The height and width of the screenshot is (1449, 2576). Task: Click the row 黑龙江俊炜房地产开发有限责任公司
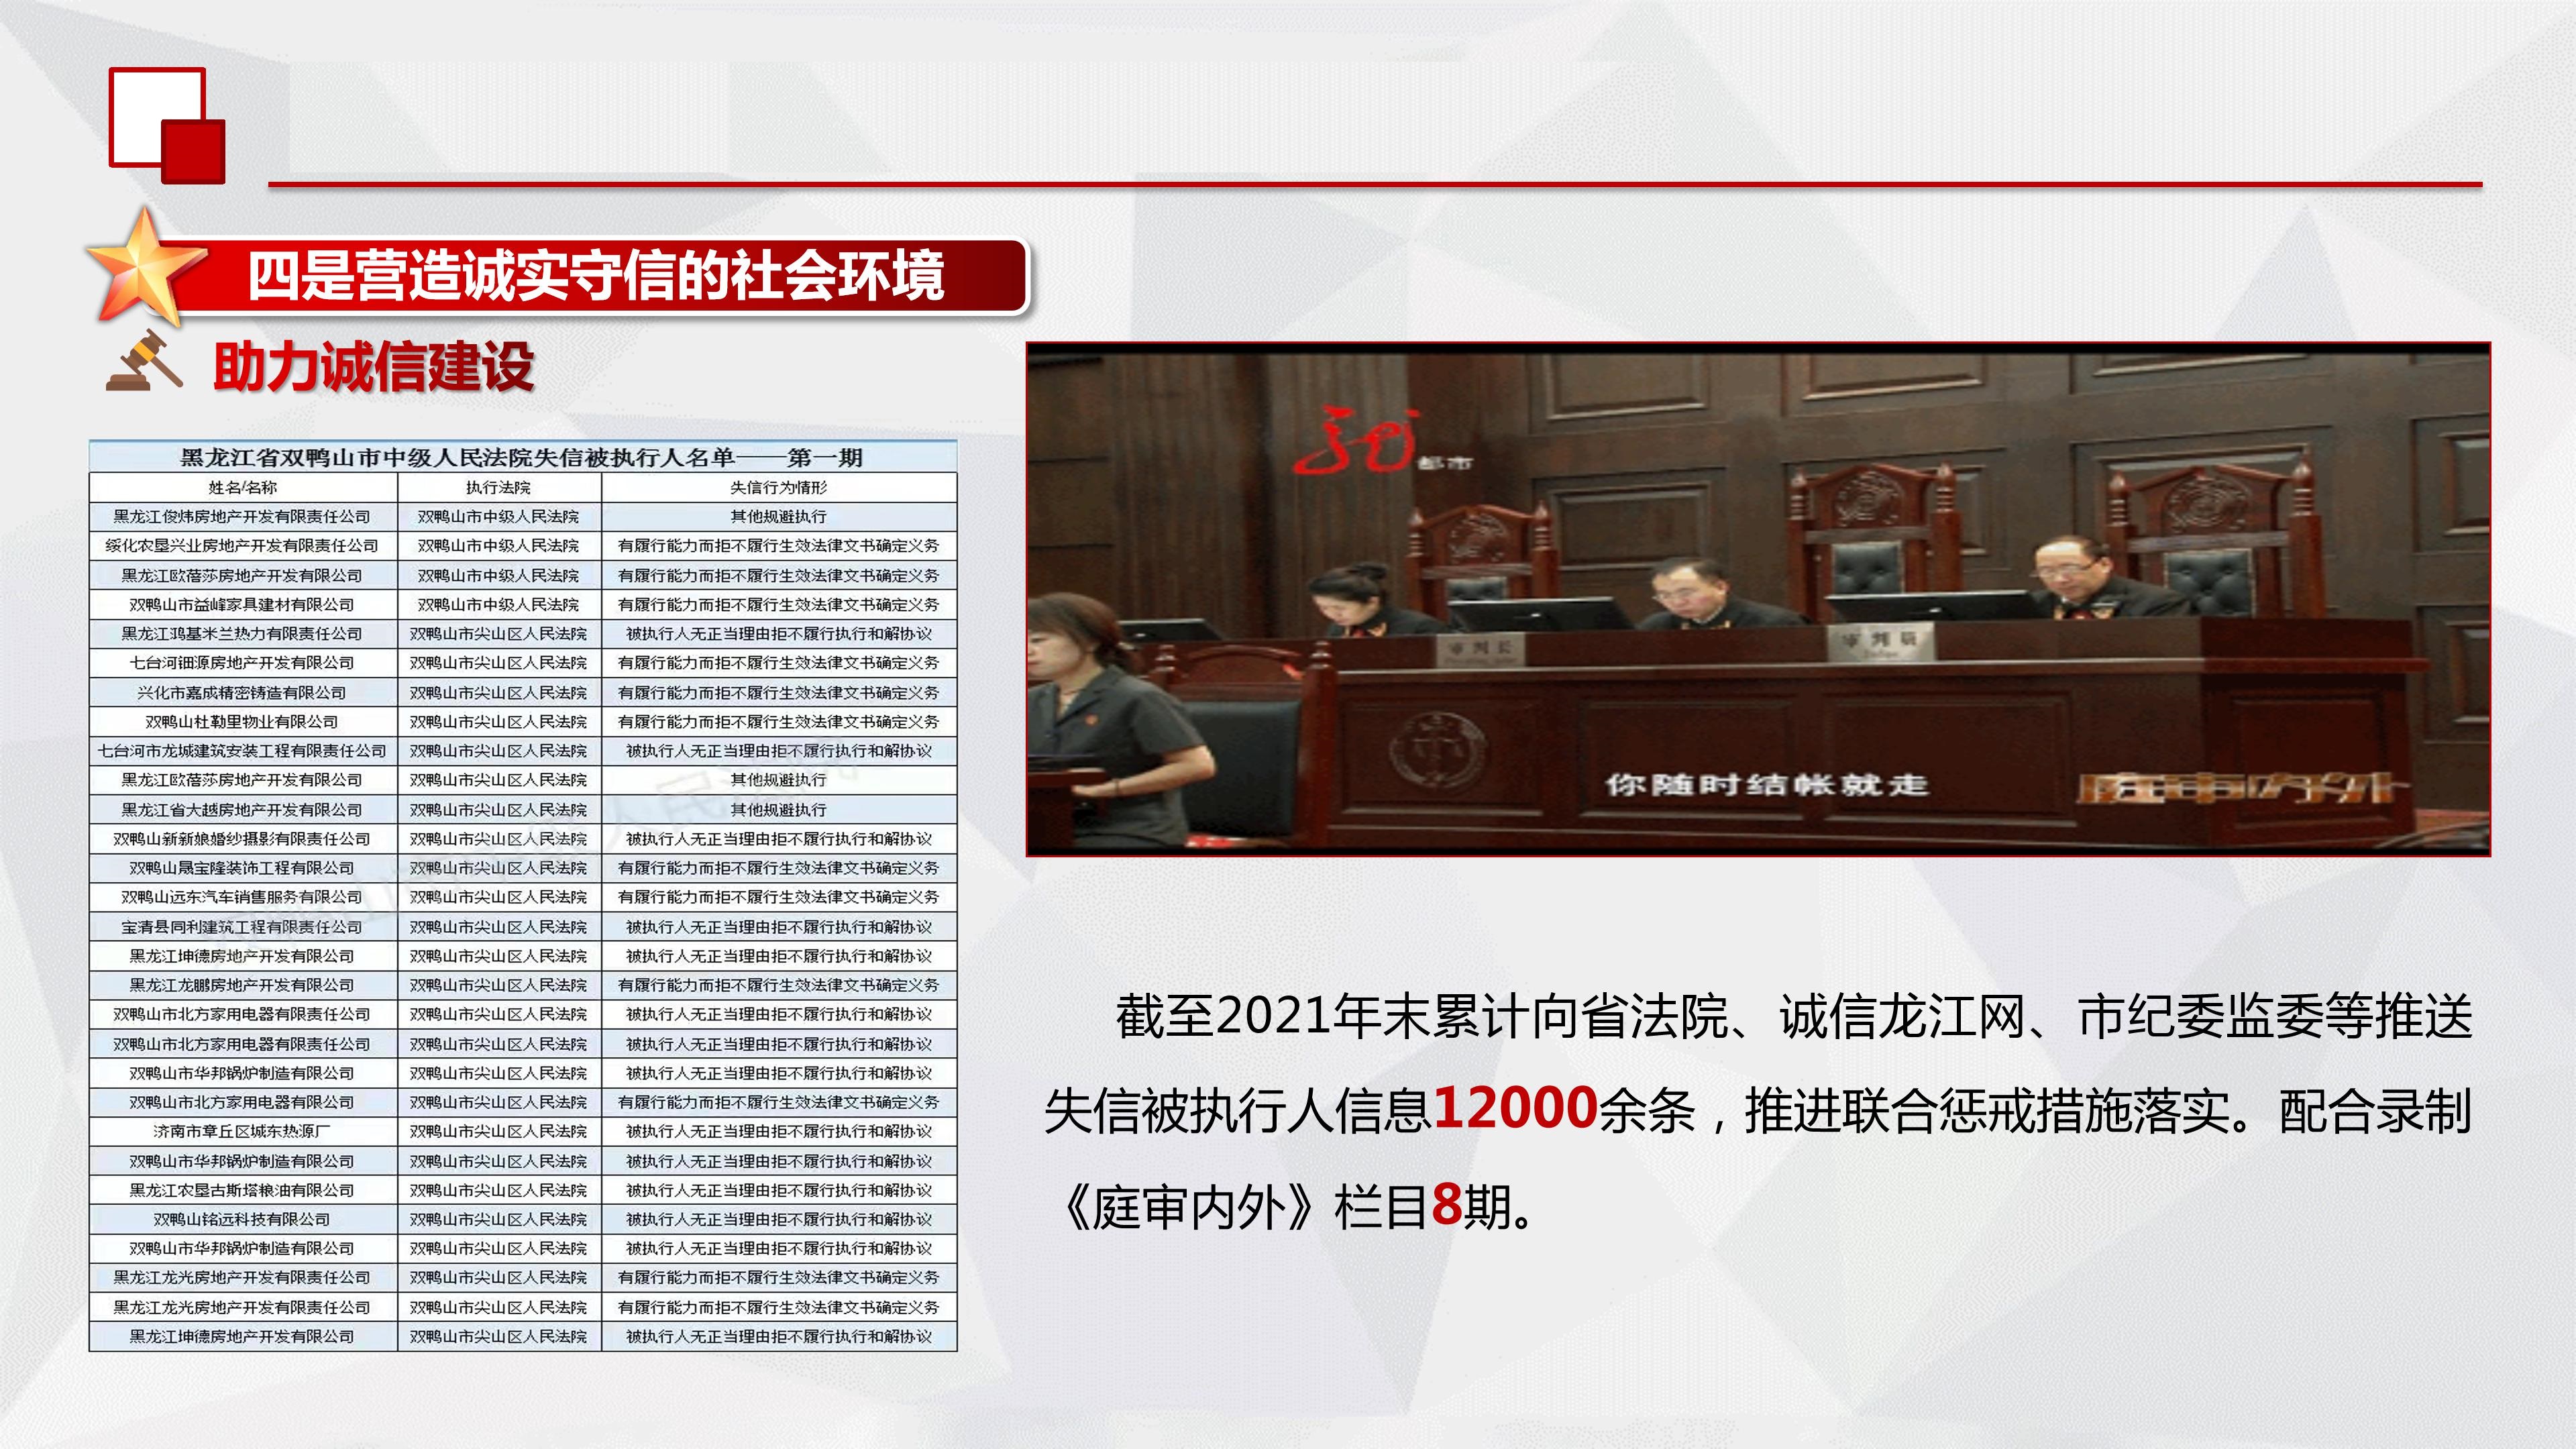[242, 516]
